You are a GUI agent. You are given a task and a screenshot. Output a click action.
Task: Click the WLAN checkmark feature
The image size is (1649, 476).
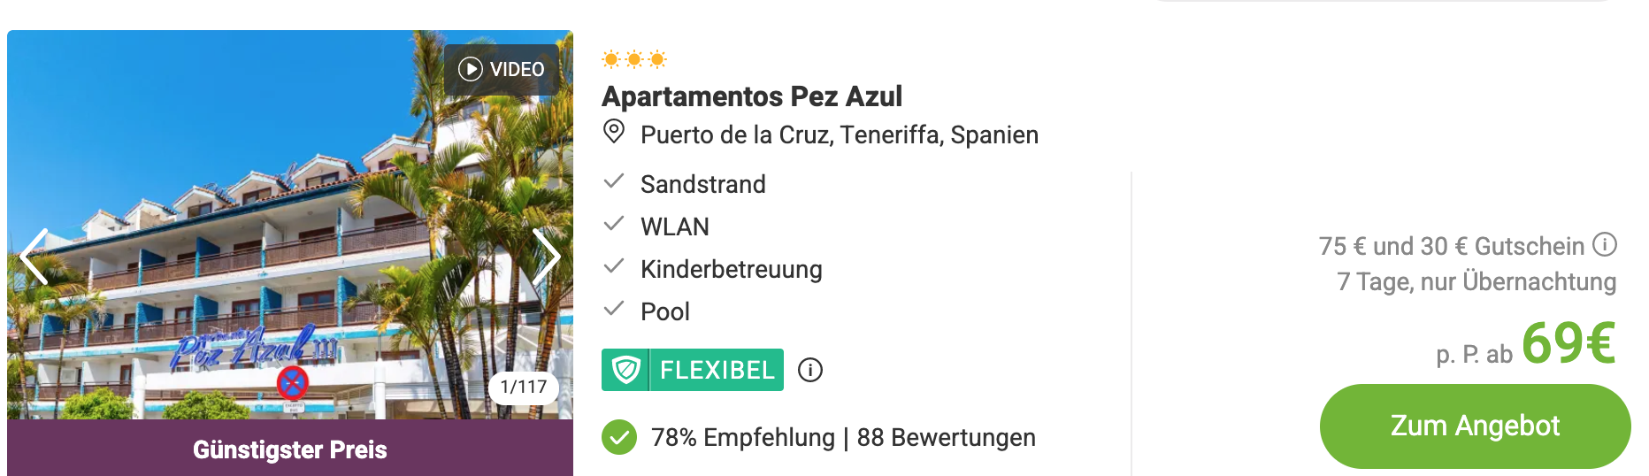(656, 226)
